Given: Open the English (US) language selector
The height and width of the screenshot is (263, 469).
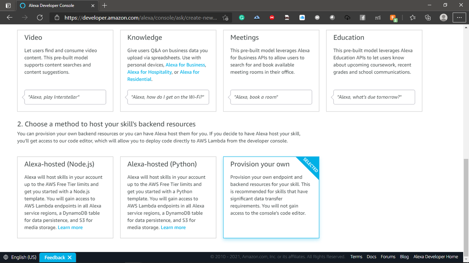Looking at the screenshot, I should pyautogui.click(x=20, y=257).
